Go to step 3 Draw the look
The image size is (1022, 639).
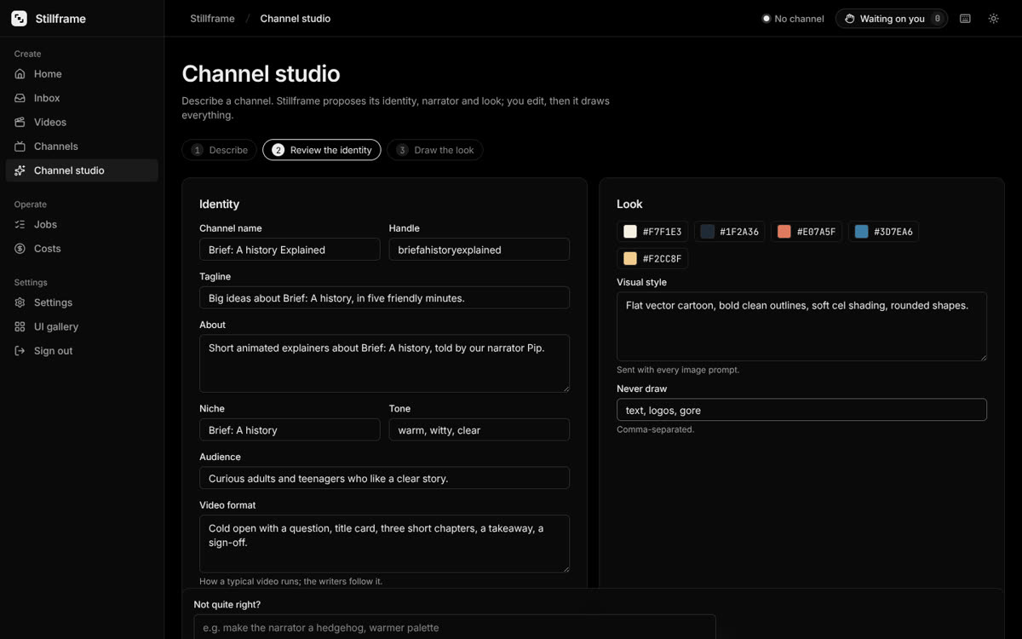pos(435,150)
